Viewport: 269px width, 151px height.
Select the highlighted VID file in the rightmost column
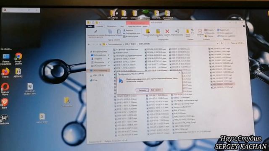coord(223,84)
